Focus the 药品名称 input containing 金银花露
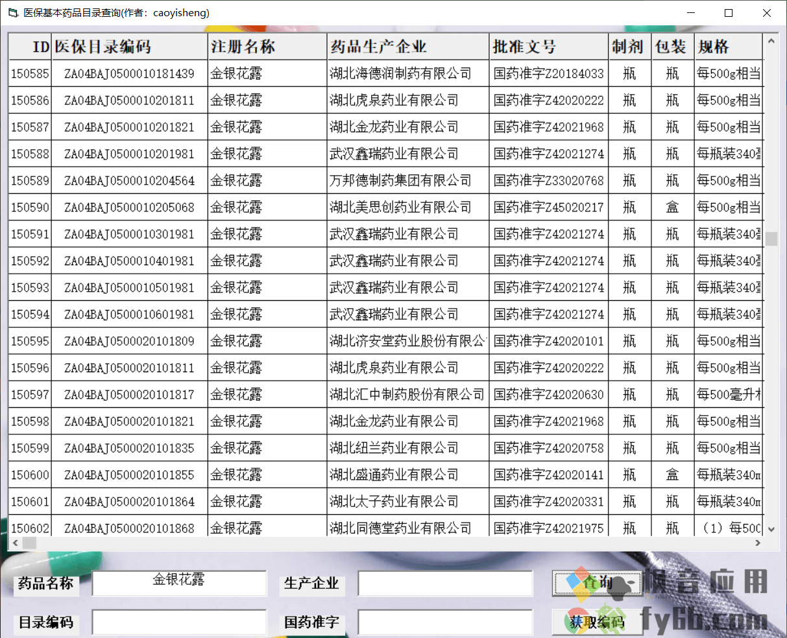Viewport: 787px width, 638px height. [179, 583]
